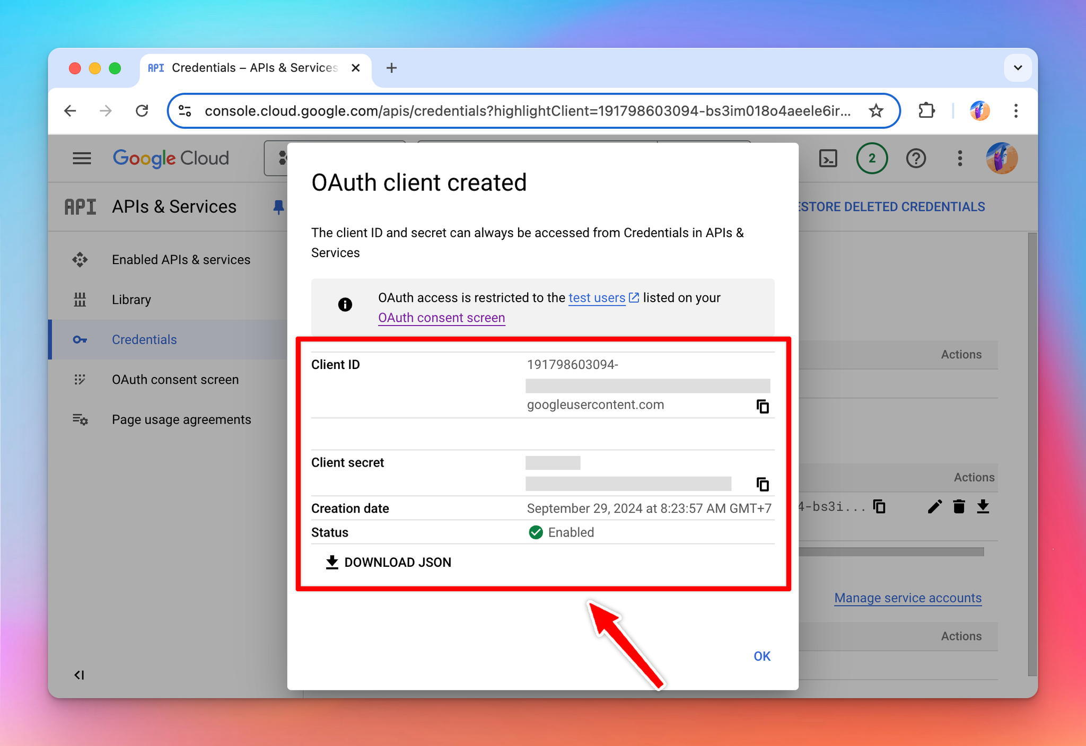The height and width of the screenshot is (746, 1086).
Task: Click the OAuth client created title
Action: 419,182
